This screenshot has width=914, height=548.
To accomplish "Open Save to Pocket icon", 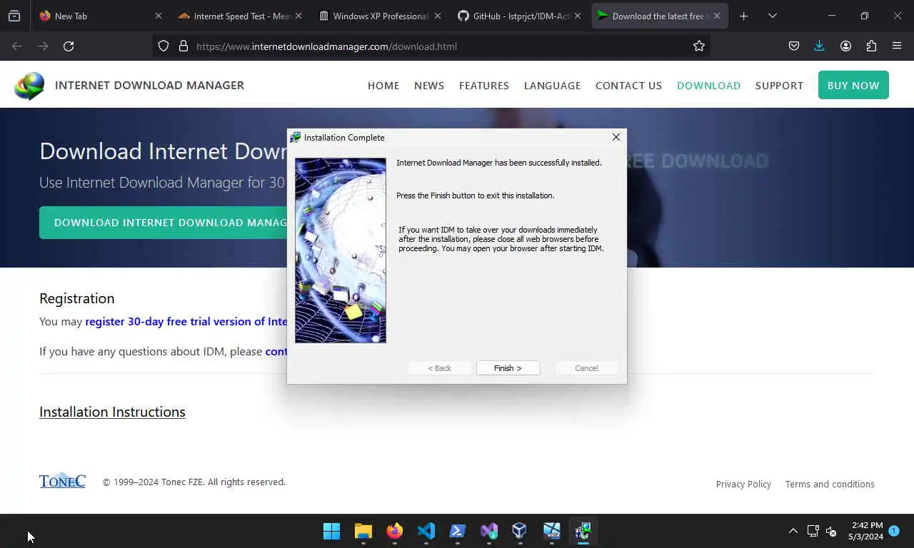I will (794, 46).
